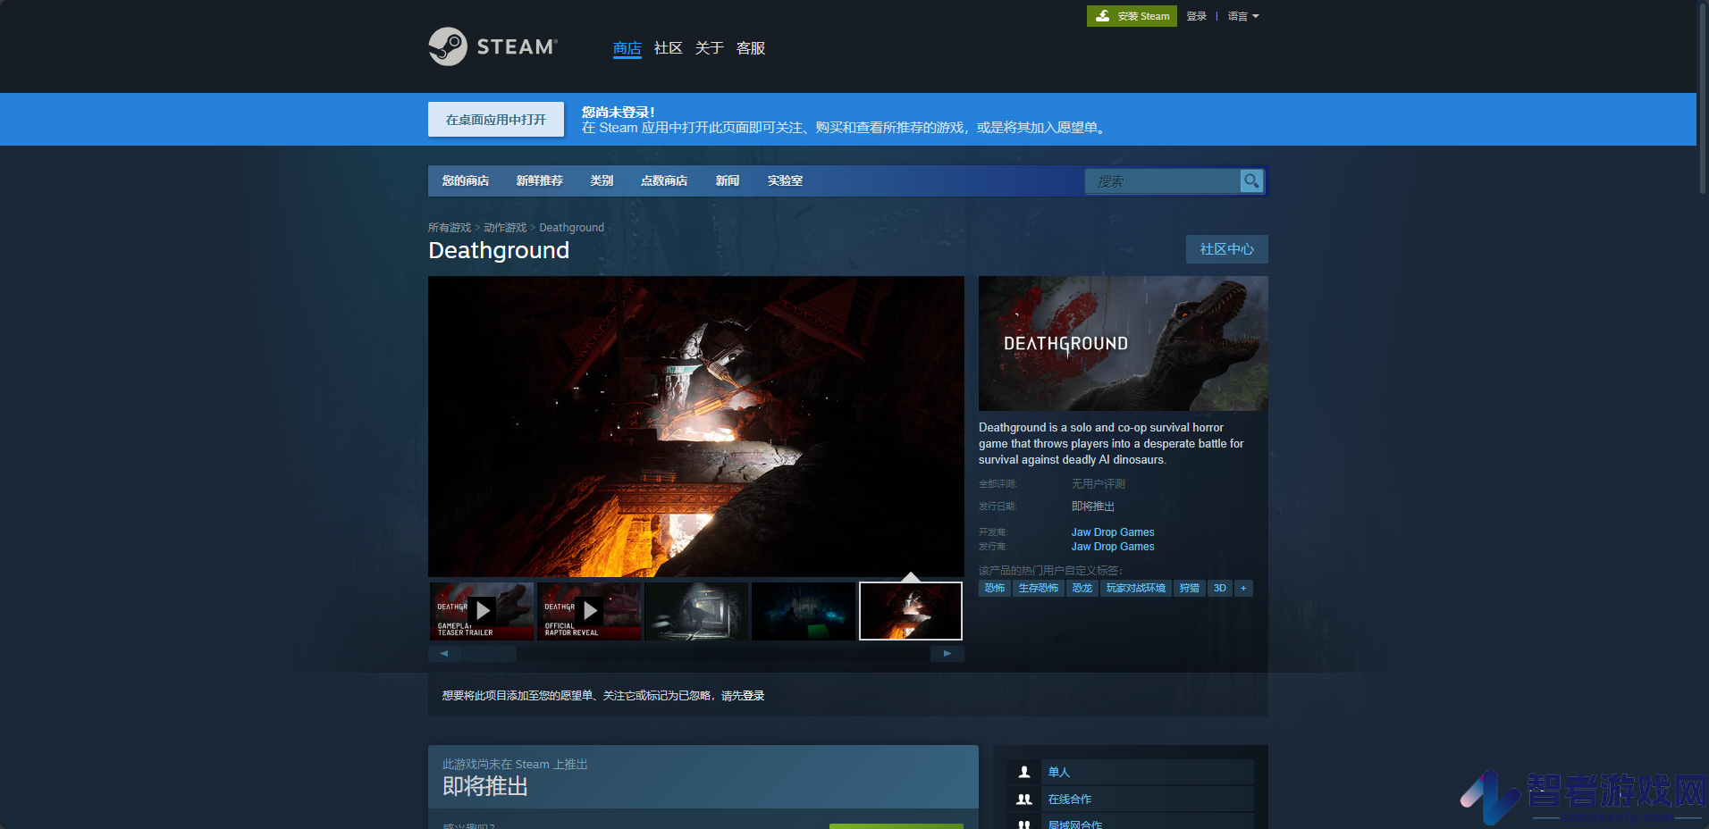1709x829 pixels.
Task: Click the store search input field
Action: (x=1163, y=181)
